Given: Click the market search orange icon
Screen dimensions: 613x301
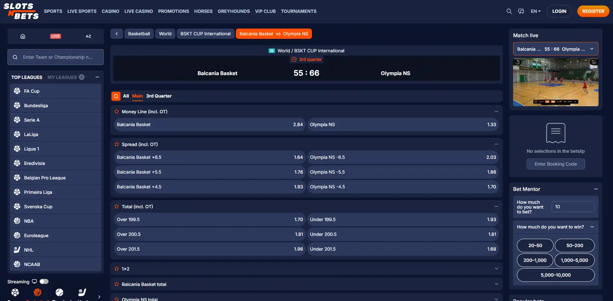Looking at the screenshot, I should point(116,96).
